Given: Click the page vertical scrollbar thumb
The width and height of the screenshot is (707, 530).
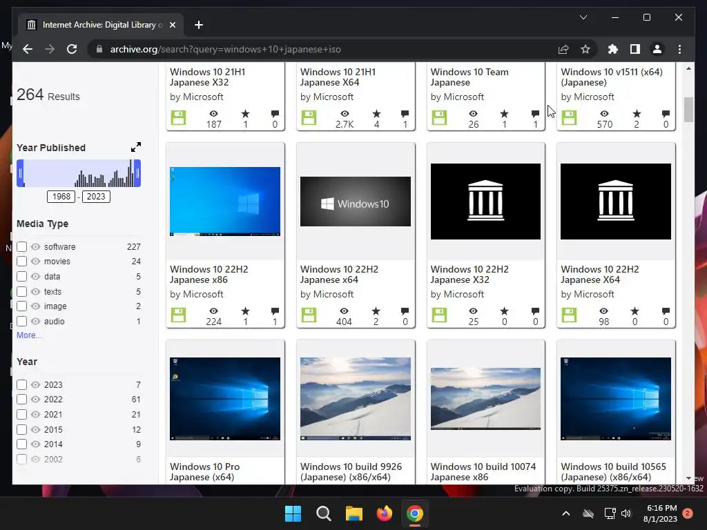Looking at the screenshot, I should click(688, 110).
